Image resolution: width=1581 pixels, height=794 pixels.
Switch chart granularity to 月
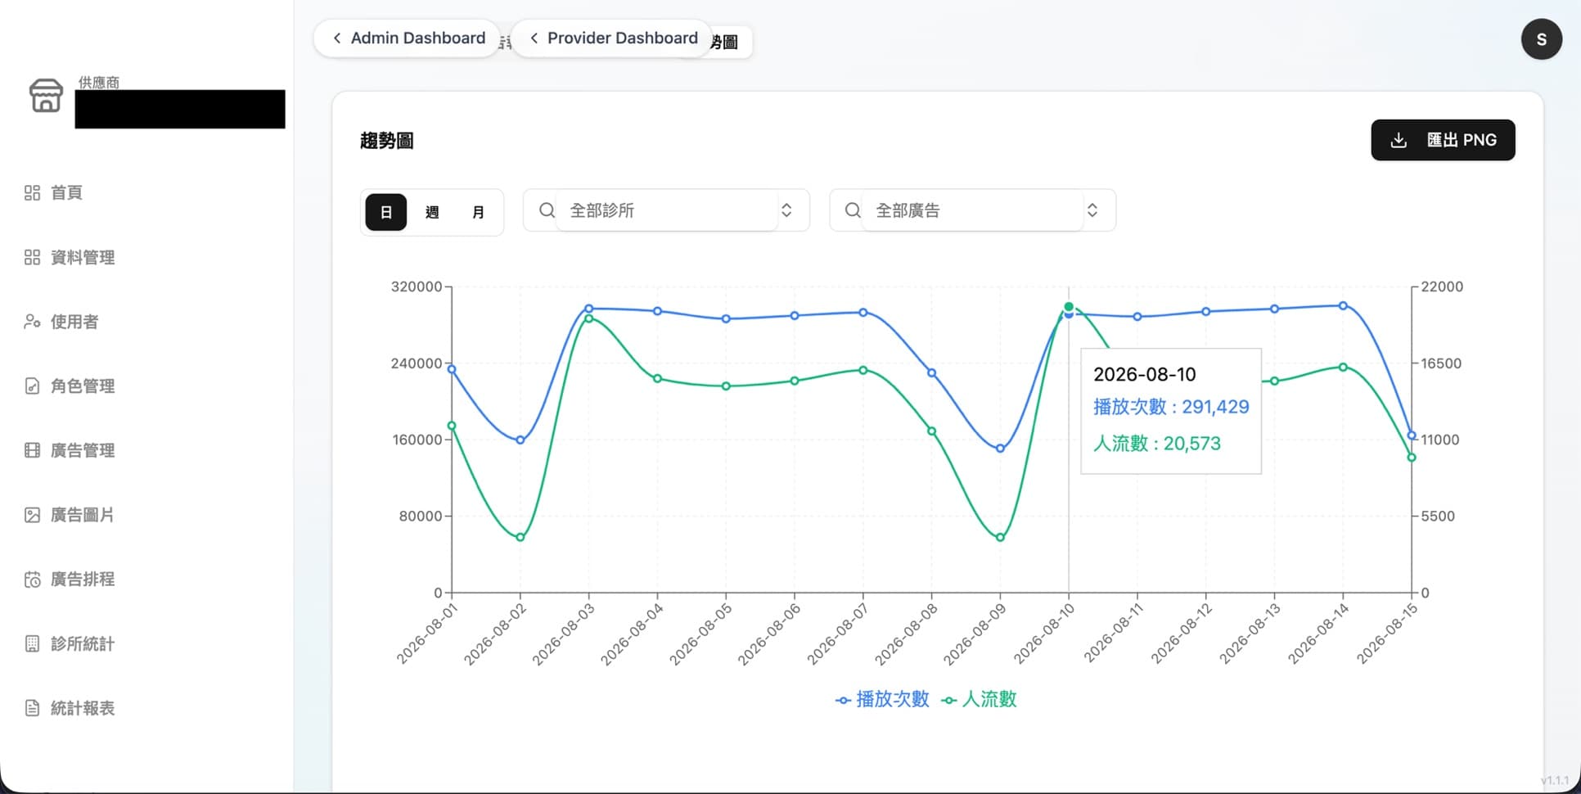coord(478,213)
